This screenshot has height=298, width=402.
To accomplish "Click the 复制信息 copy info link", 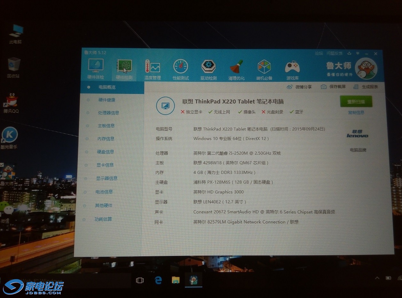I will pos(356,113).
